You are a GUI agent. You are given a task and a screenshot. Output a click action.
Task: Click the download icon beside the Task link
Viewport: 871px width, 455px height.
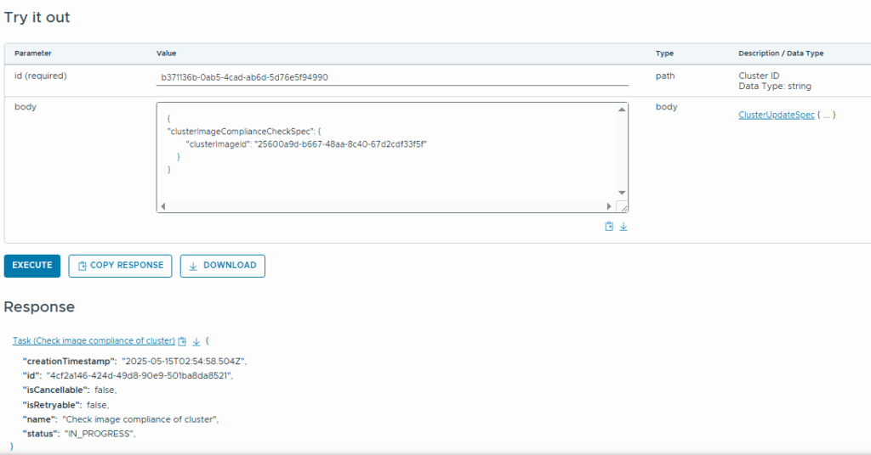coord(196,341)
